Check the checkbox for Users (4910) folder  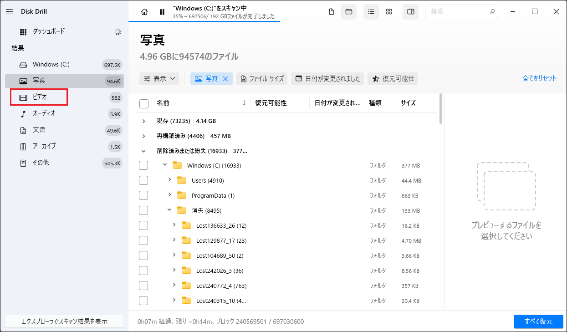pyautogui.click(x=143, y=180)
